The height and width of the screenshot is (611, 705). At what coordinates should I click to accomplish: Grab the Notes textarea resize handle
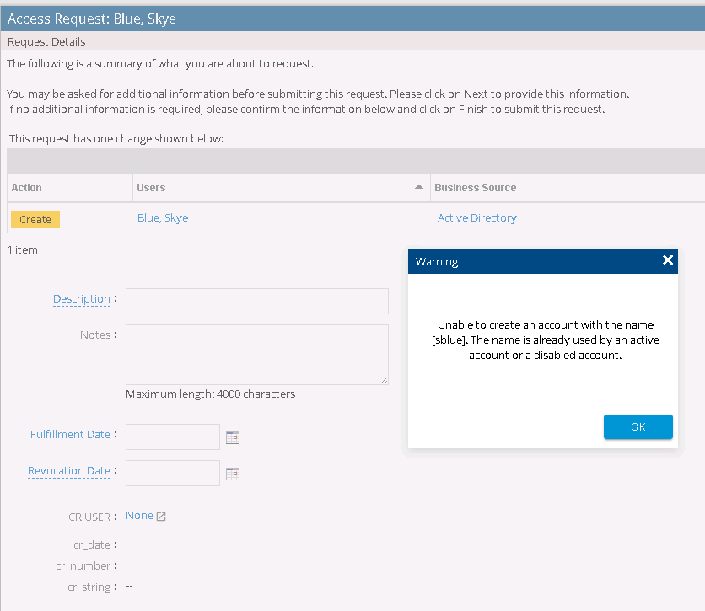(x=384, y=381)
